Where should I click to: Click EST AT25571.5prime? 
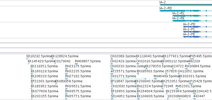tap(123, 71)
